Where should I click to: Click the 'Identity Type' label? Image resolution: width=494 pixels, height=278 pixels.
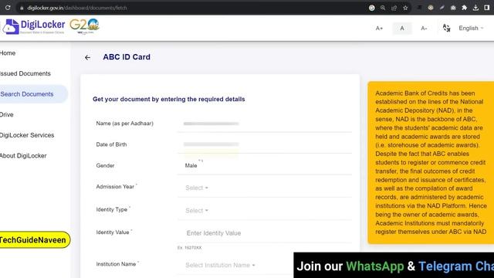pyautogui.click(x=111, y=209)
